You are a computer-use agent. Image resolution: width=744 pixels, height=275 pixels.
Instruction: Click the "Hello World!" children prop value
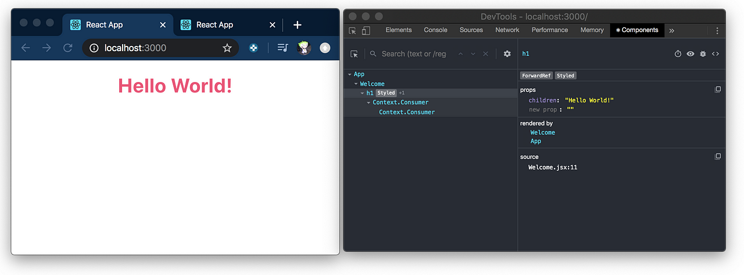589,100
